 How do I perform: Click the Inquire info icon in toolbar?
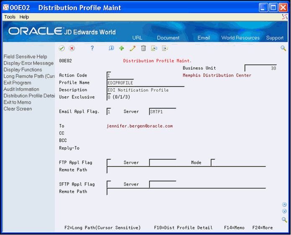click(x=111, y=48)
